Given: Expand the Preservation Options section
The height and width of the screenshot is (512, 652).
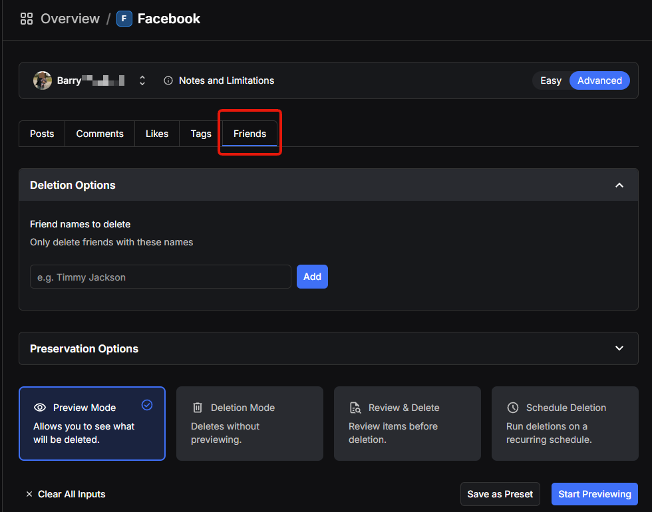Looking at the screenshot, I should click(619, 348).
